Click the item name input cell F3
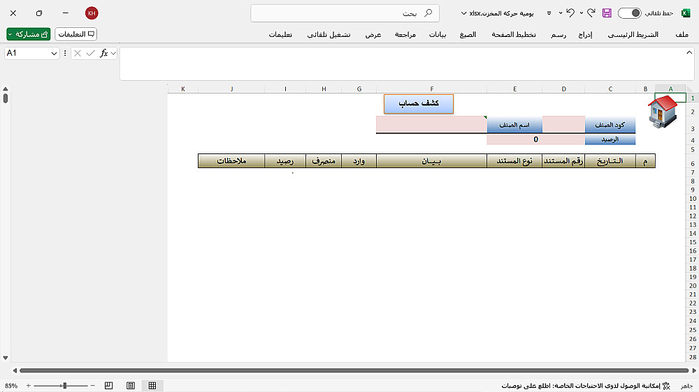The height and width of the screenshot is (392, 699). click(431, 125)
